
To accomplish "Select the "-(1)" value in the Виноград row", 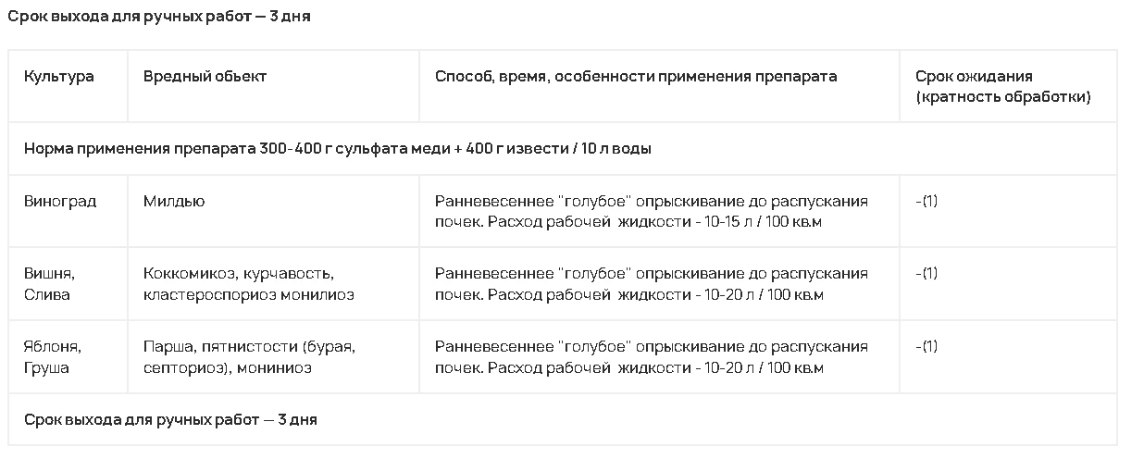I will 926,201.
